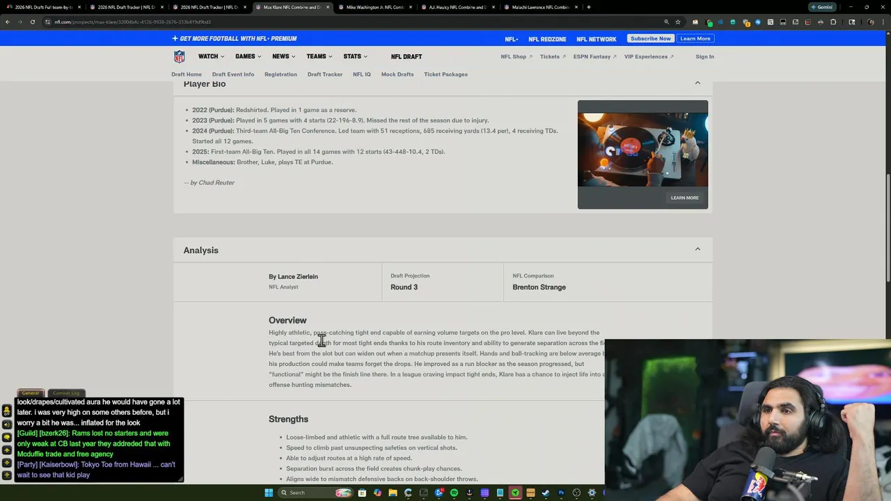This screenshot has width=891, height=501.
Task: Open the Spotify icon in the taskbar
Action: (454, 493)
